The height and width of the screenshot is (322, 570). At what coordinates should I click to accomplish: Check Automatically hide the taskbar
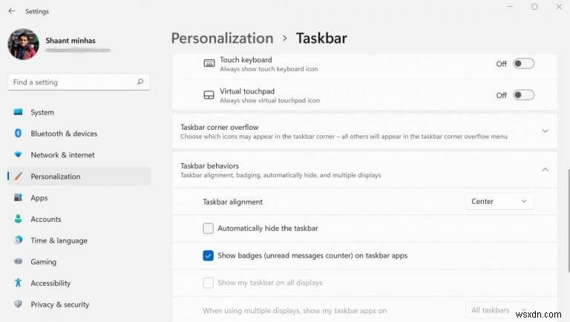tap(208, 229)
